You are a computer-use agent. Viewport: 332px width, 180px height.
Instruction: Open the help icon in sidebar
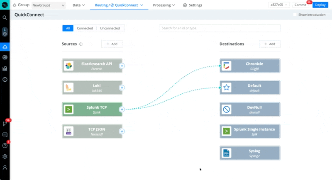coord(5,146)
